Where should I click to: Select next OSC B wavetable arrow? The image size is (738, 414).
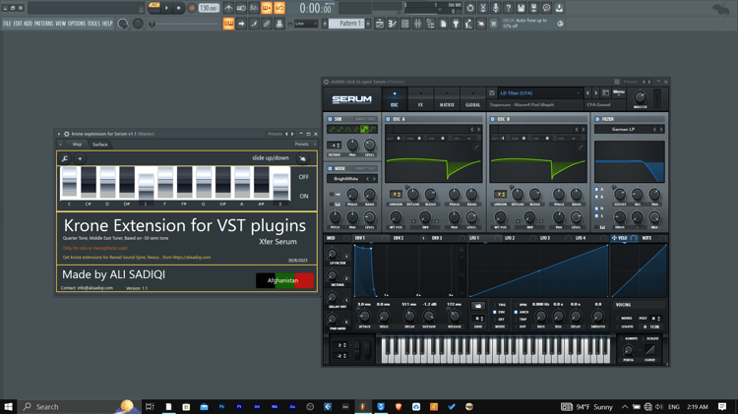[584, 130]
